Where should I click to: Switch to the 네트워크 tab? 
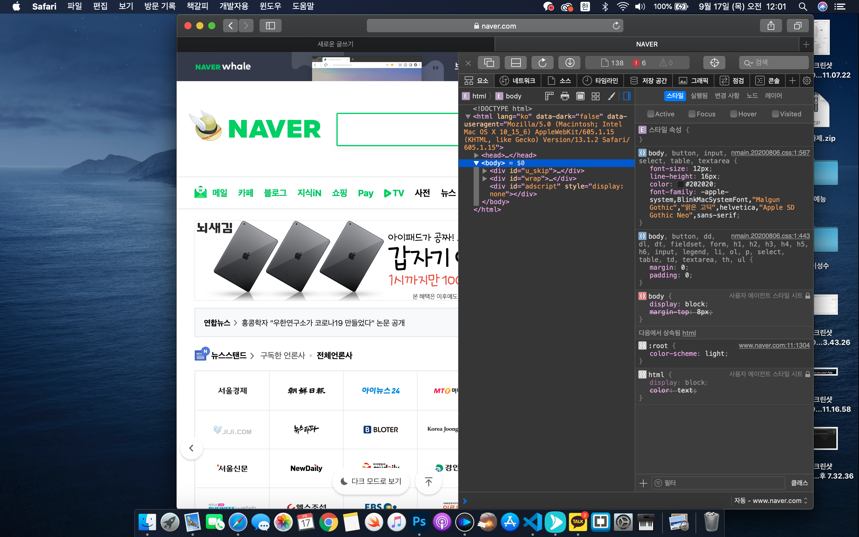click(x=517, y=81)
